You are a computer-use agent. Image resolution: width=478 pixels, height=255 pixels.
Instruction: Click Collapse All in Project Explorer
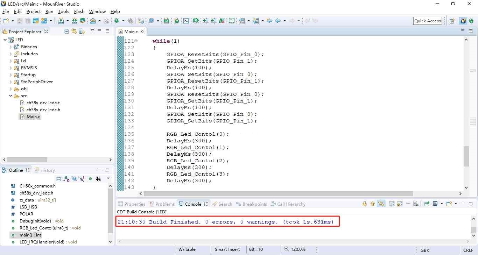(x=66, y=31)
